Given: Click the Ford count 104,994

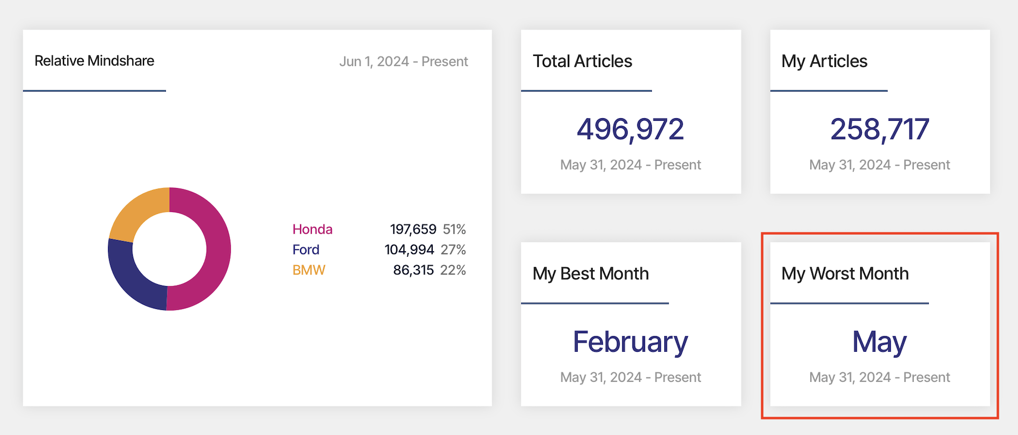Looking at the screenshot, I should click(x=409, y=250).
